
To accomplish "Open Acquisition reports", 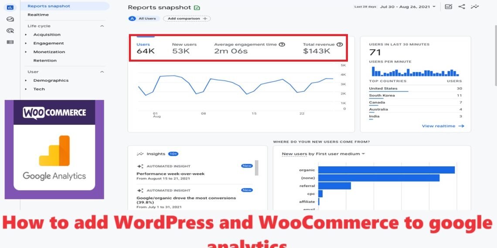I will pyautogui.click(x=47, y=35).
